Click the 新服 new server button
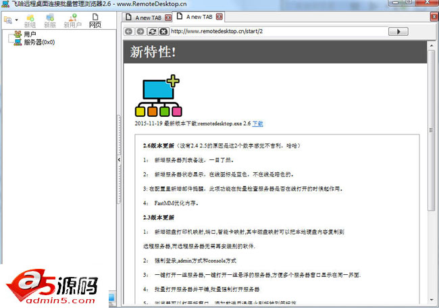 point(50,21)
